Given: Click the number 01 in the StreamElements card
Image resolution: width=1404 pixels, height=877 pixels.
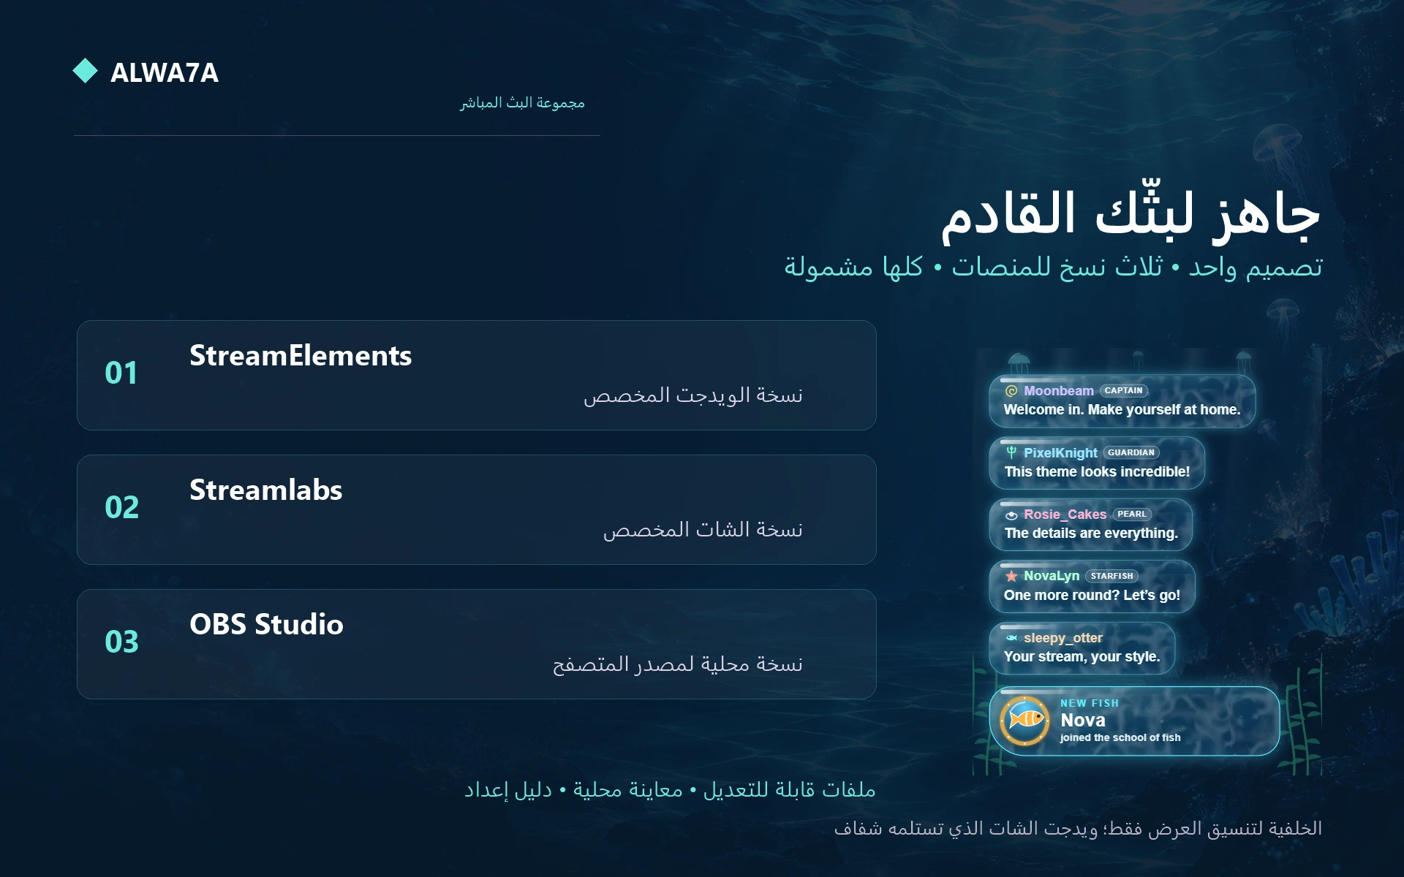Looking at the screenshot, I should click(x=121, y=373).
